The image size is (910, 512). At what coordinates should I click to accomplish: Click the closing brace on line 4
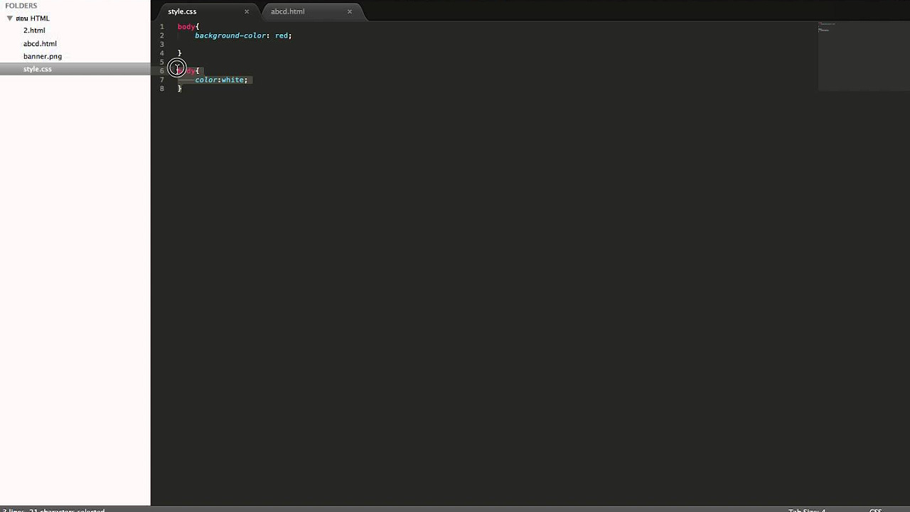pyautogui.click(x=180, y=53)
